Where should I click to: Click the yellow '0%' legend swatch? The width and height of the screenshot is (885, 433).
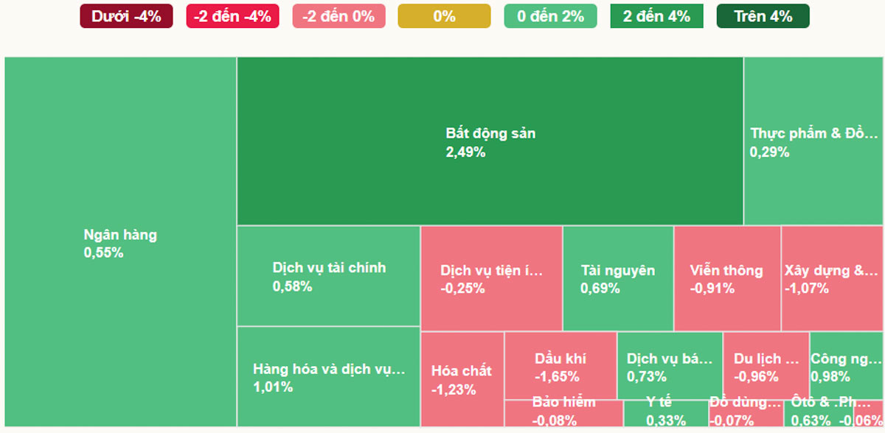coord(444,16)
